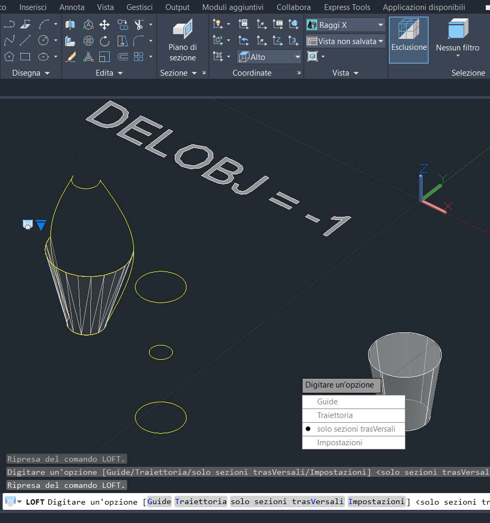Open the Nessun filtro dropdown arrow
This screenshot has width=490, height=523.
(458, 56)
